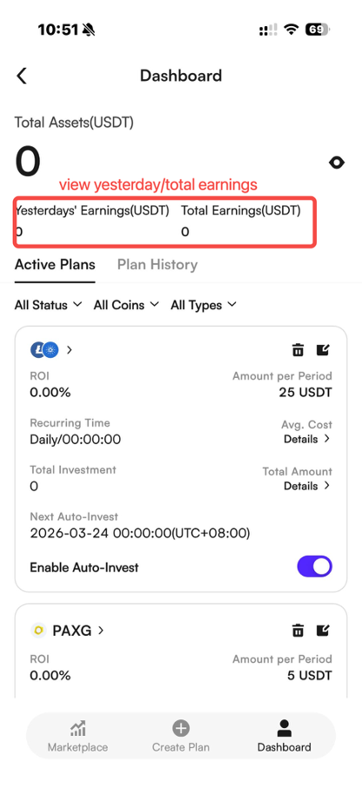Open the All Status filter dropdown
Screen dimensions: 362x789
coord(48,305)
